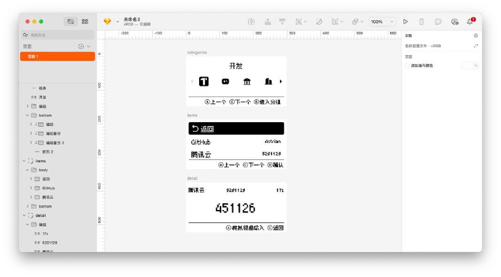Click the Astrian text on canvas
Screen dimensions: 501x277
pyautogui.click(x=272, y=142)
